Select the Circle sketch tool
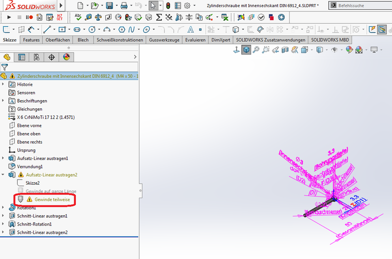 [x=92, y=29]
